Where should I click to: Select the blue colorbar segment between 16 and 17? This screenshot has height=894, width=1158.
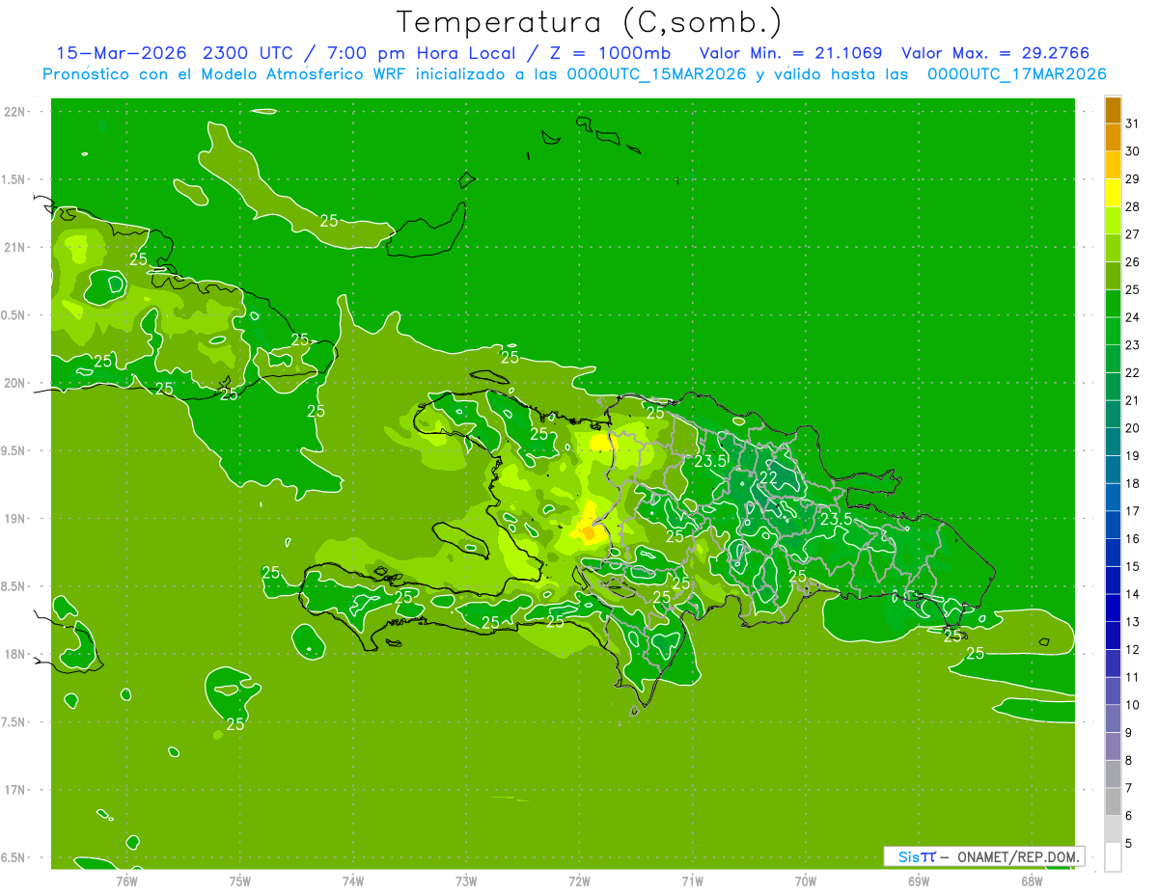pyautogui.click(x=1113, y=526)
